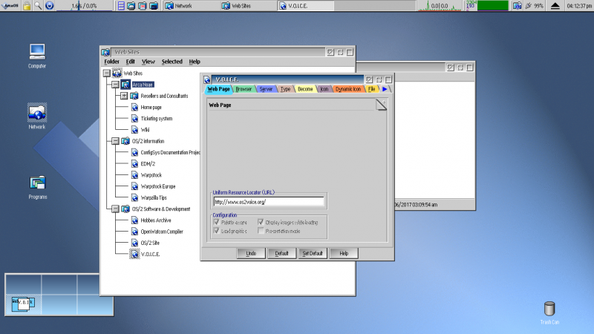Switch to the File tab

coord(372,89)
